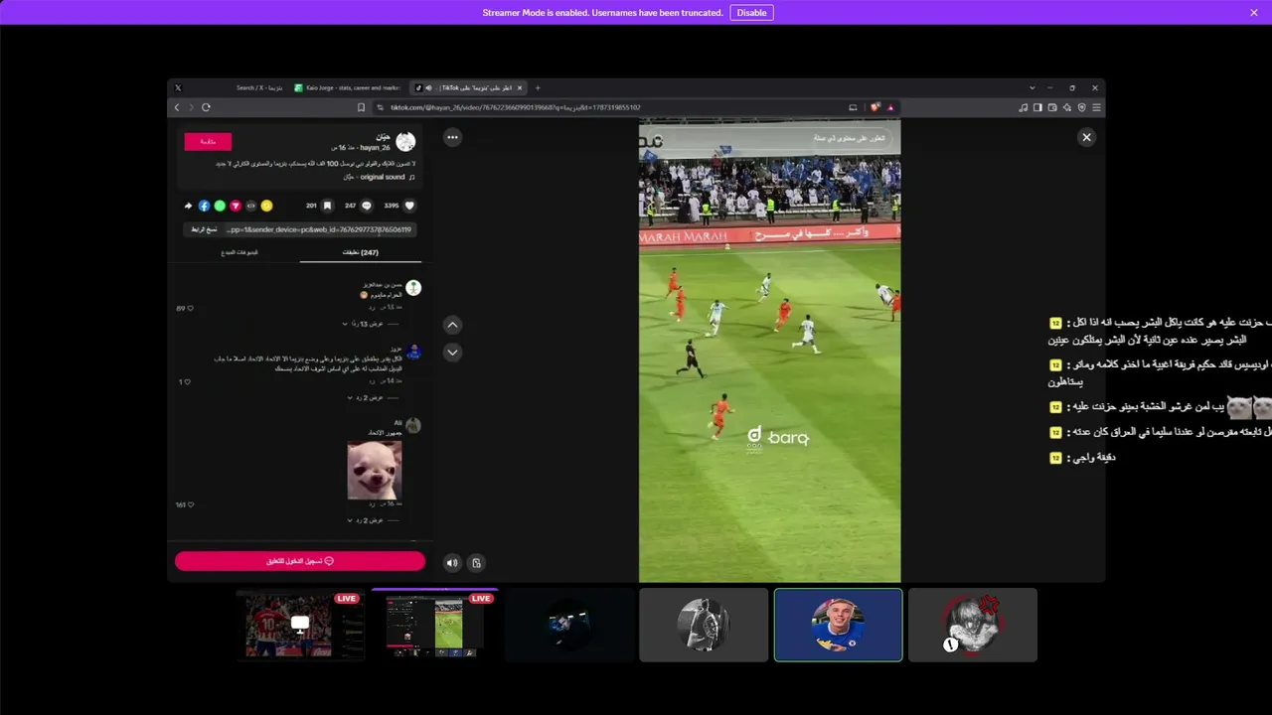Open a new browser tab
1272x715 pixels.
[x=538, y=87]
